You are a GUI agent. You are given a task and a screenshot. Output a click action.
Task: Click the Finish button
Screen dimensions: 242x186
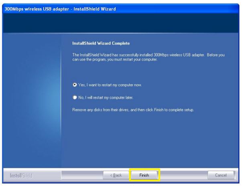(144, 175)
